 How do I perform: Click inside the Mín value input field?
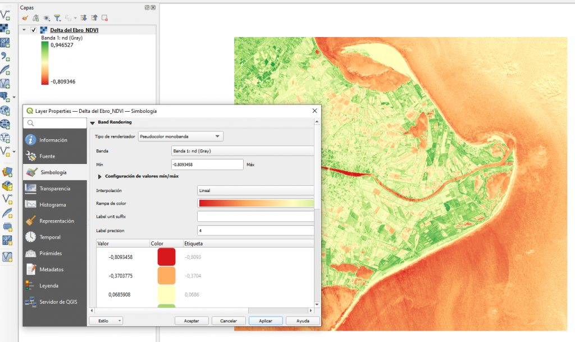[x=208, y=165]
